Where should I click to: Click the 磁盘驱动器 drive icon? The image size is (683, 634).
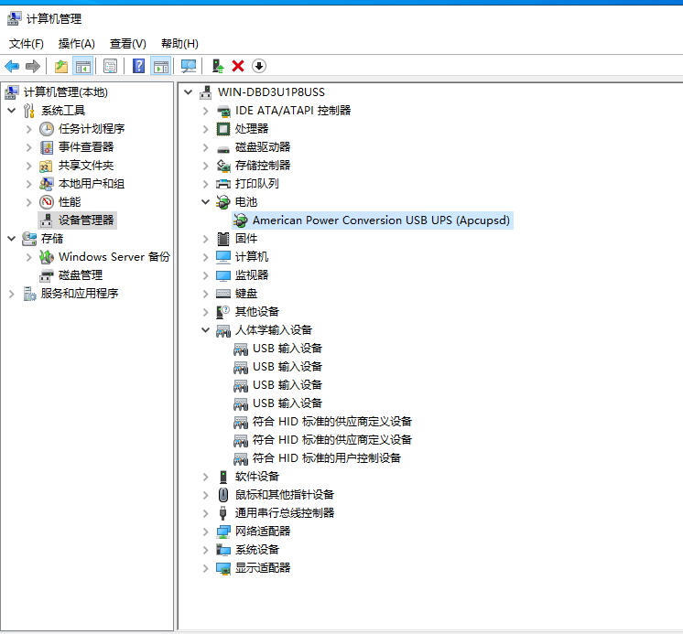[223, 148]
